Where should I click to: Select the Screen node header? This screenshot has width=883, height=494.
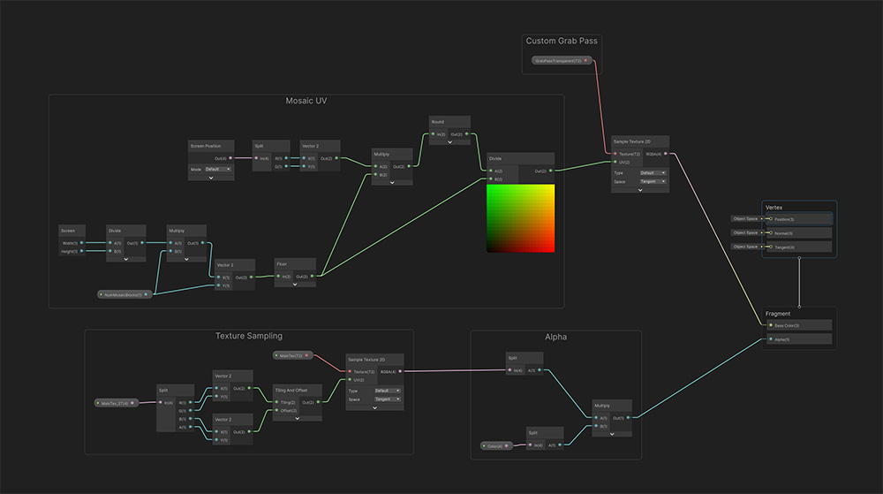[72, 231]
